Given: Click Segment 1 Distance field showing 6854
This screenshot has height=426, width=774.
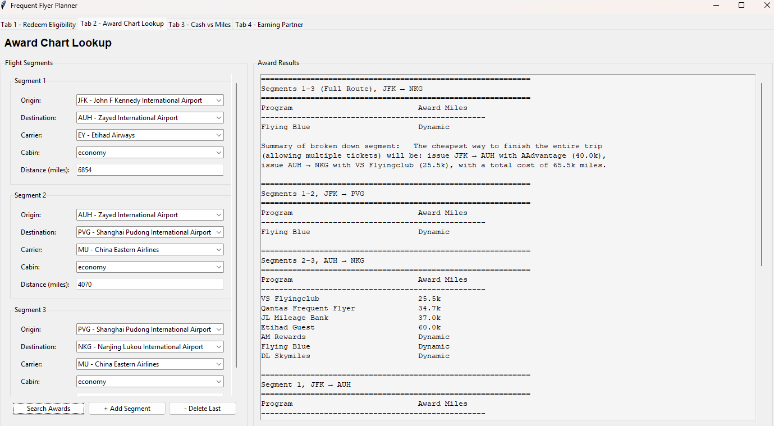Looking at the screenshot, I should pos(149,170).
